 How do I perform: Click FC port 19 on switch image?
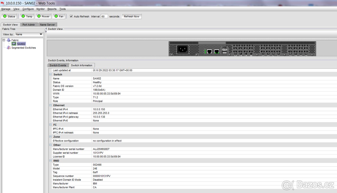pyautogui.click(x=306, y=48)
